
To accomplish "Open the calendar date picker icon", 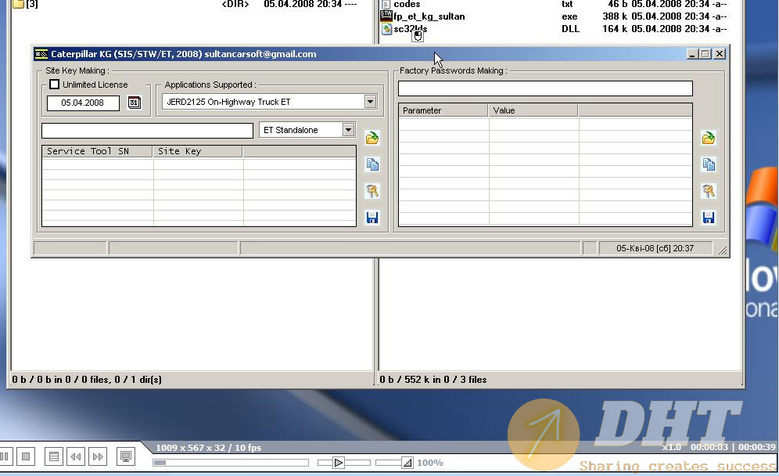I will click(x=135, y=103).
